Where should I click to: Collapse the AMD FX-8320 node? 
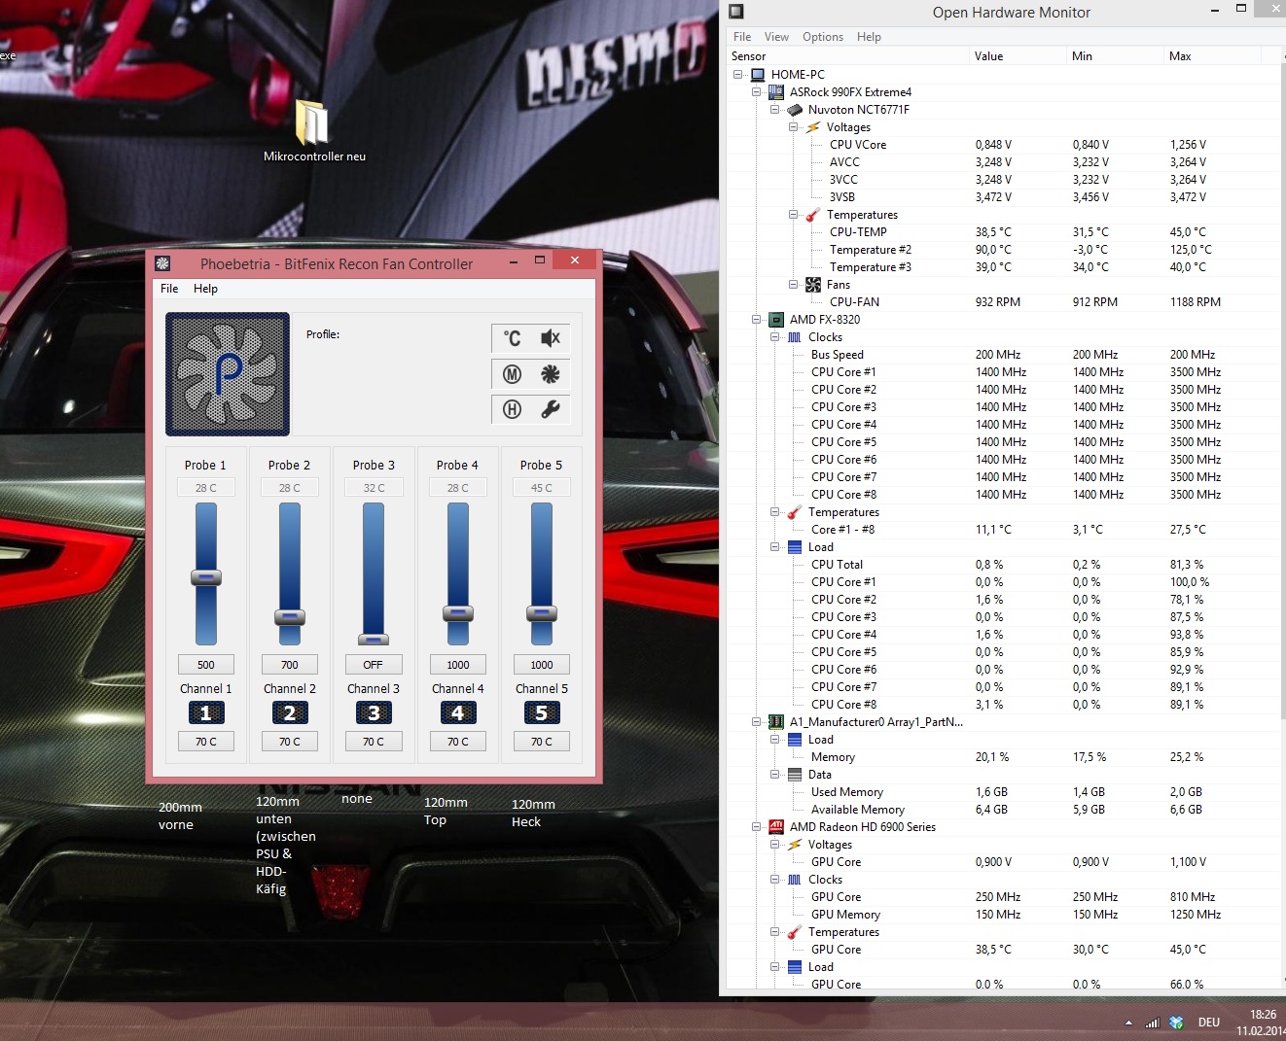tap(757, 320)
